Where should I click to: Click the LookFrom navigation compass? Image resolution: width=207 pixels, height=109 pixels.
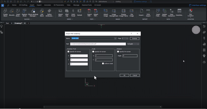pyautogui.click(x=196, y=30)
